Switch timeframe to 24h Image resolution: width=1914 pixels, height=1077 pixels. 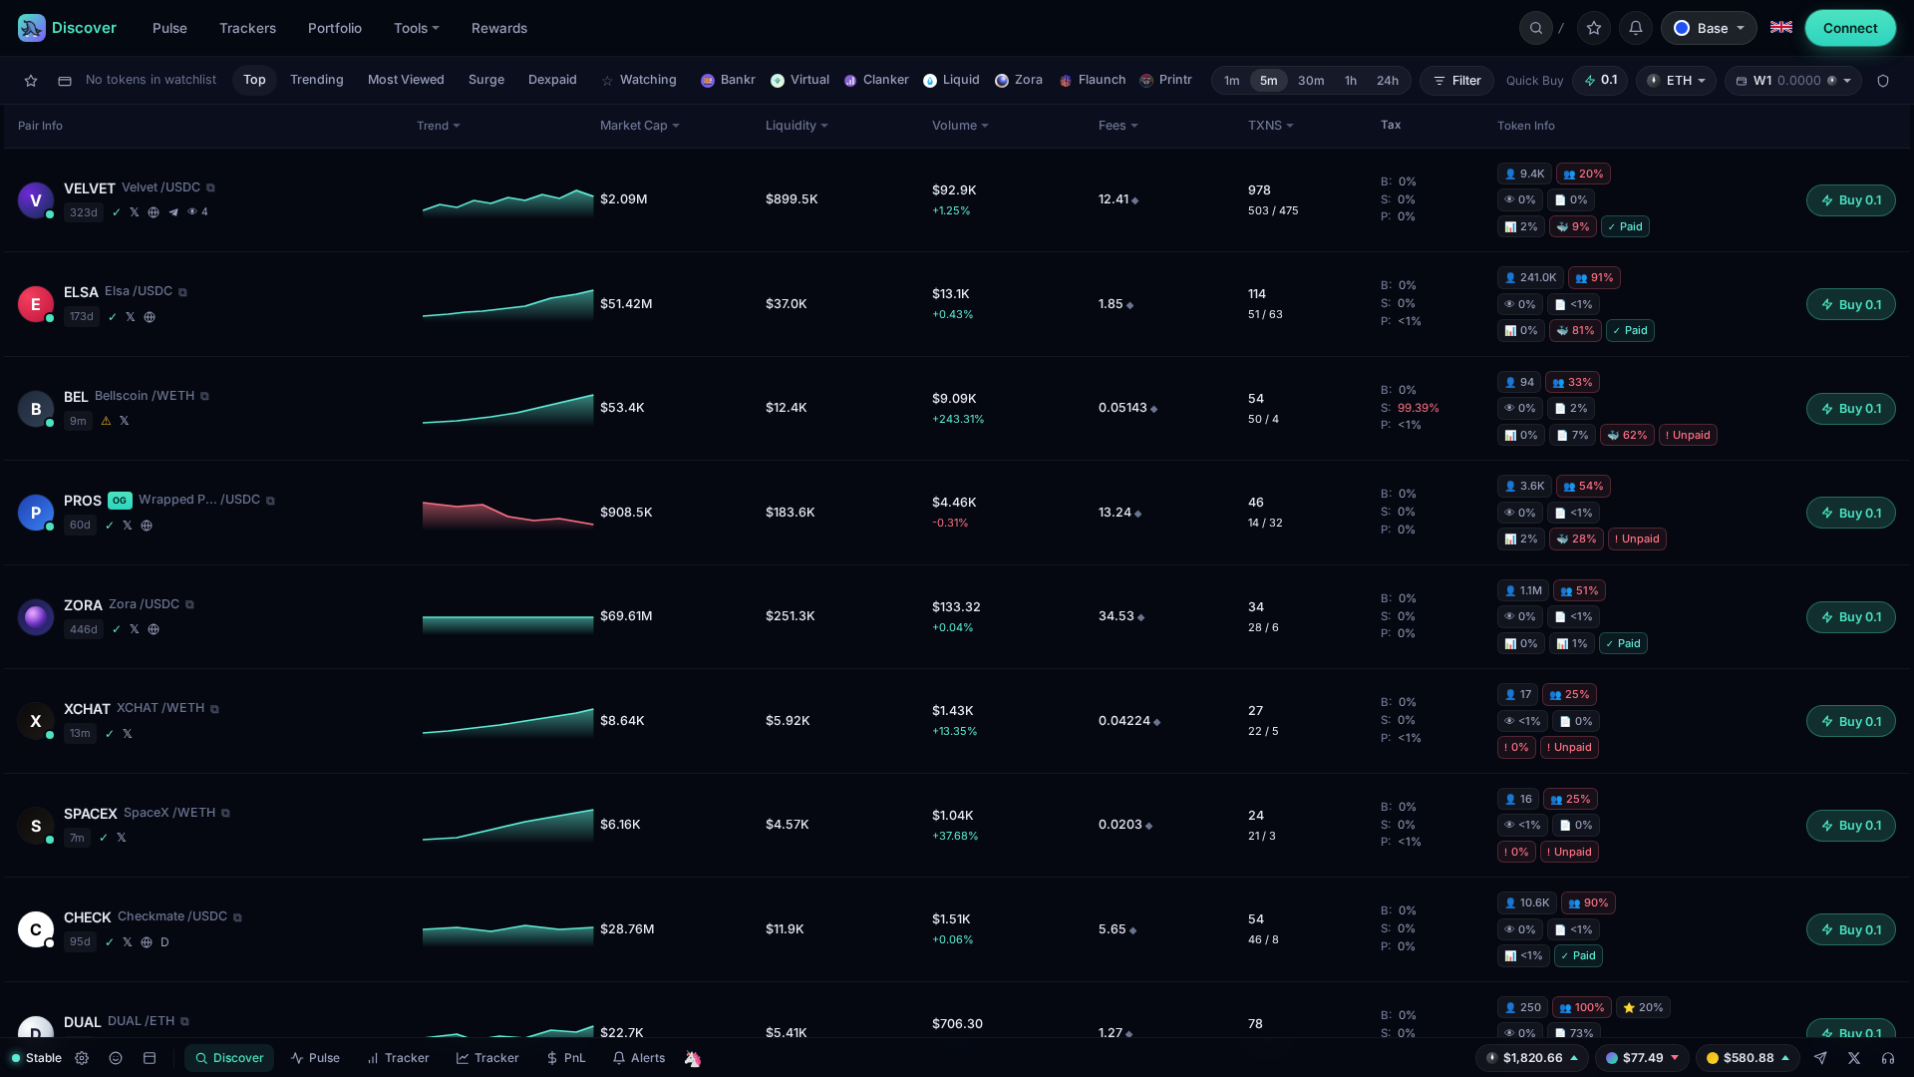[1388, 81]
